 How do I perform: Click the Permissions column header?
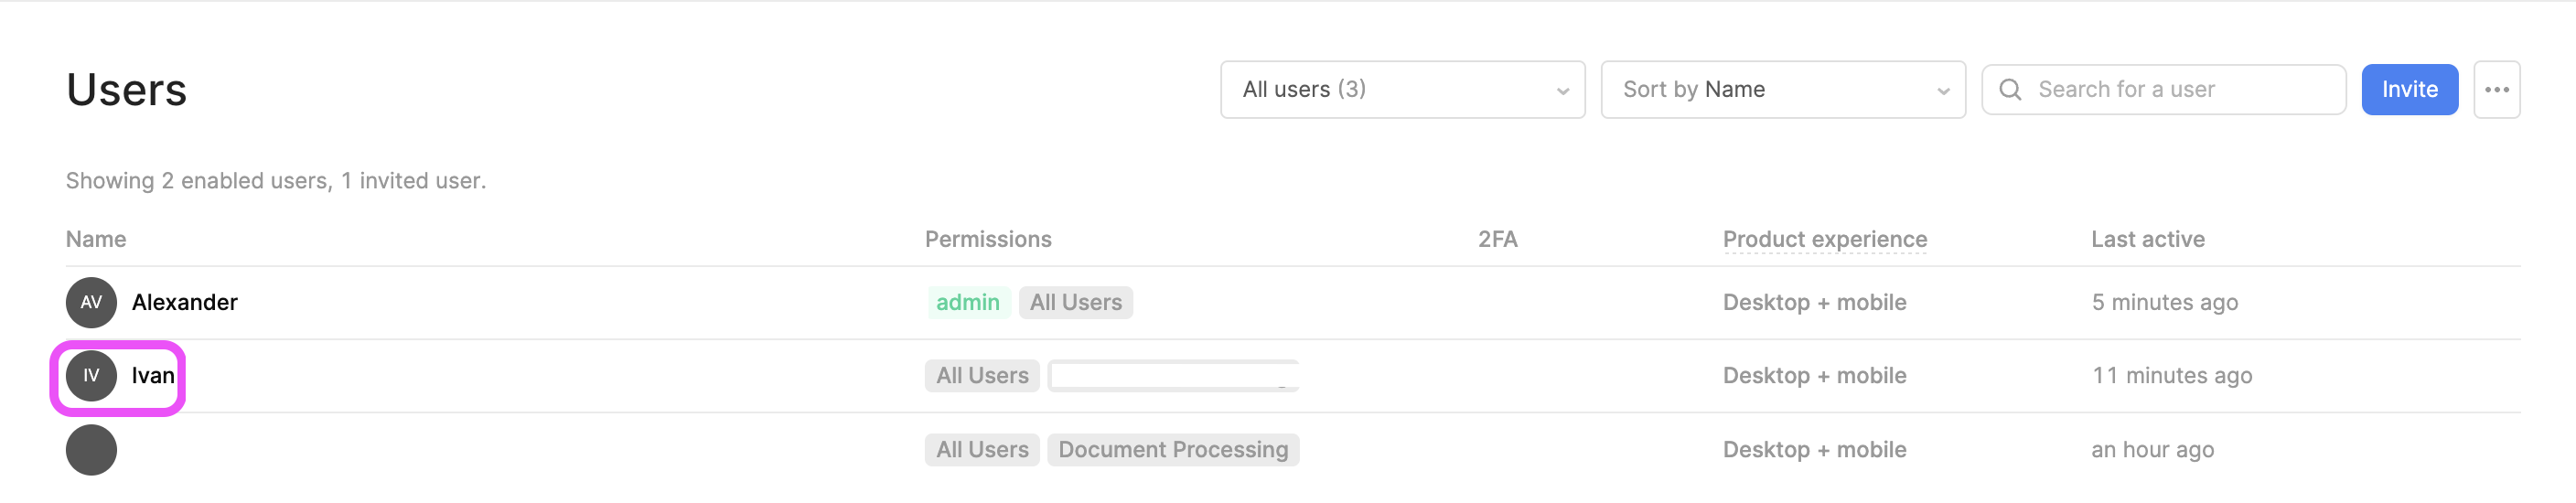click(987, 239)
